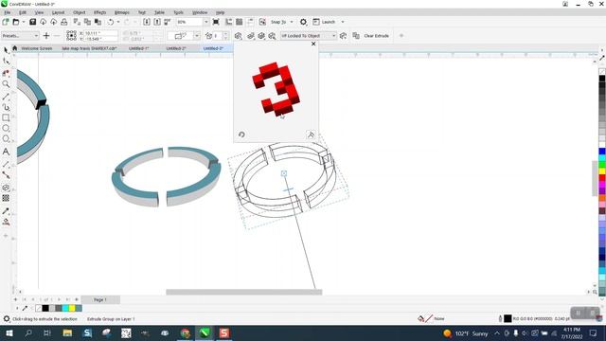
Task: Select the Text tool labeled A
Action: (x=6, y=152)
